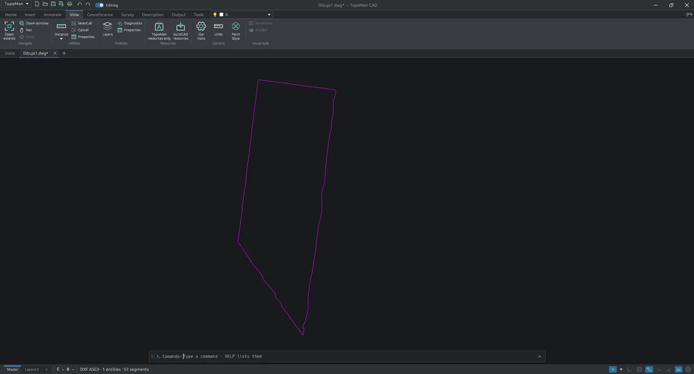Click the command line drag handle
This screenshot has height=374, width=694.
click(x=152, y=356)
